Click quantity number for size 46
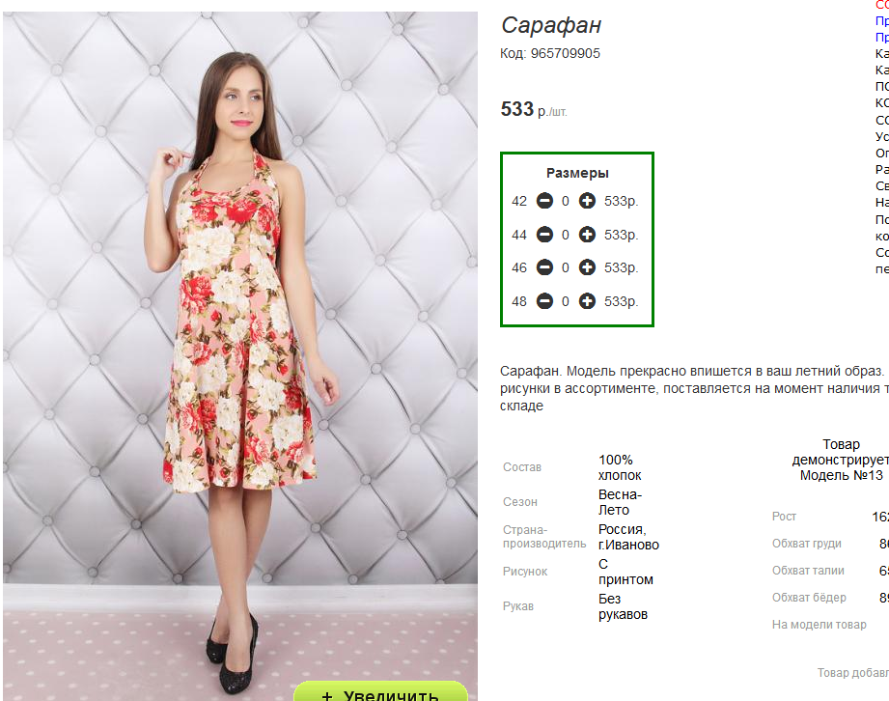The height and width of the screenshot is (701, 889). (x=566, y=267)
